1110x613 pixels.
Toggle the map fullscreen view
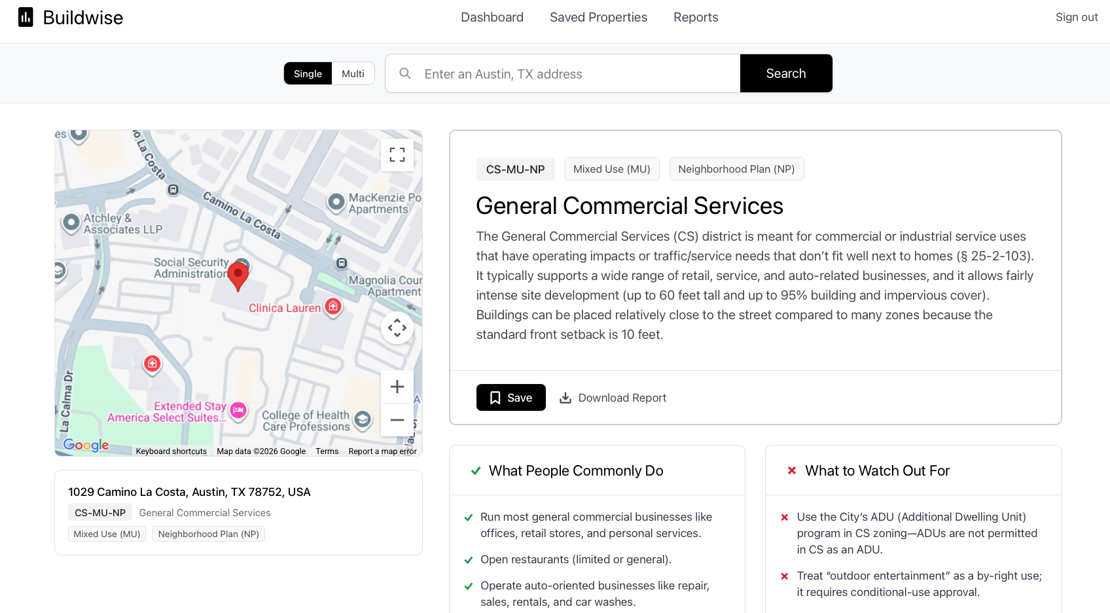tap(397, 155)
